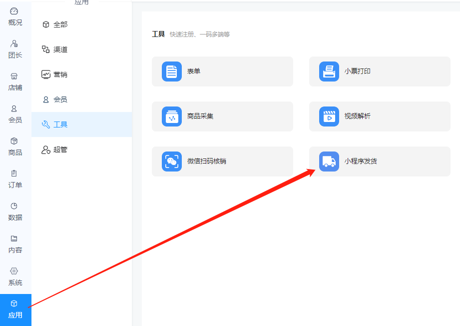Open the 商品采集 tool card label
This screenshot has height=326, width=460.
coord(200,116)
